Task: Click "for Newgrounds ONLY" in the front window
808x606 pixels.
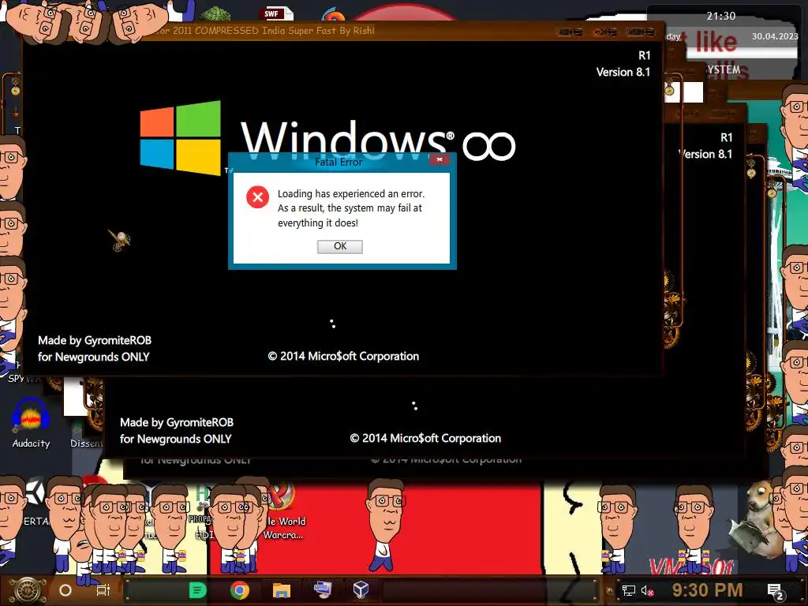Action: pyautogui.click(x=94, y=357)
